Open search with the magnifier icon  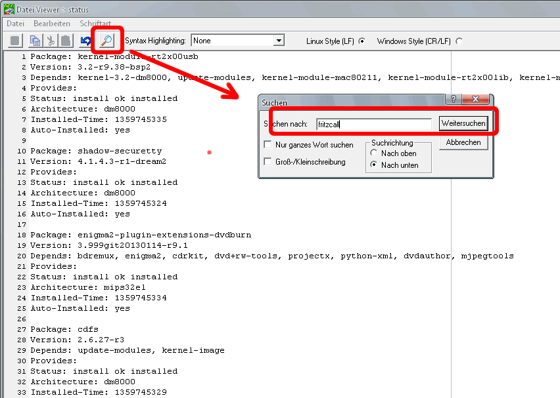[x=105, y=41]
